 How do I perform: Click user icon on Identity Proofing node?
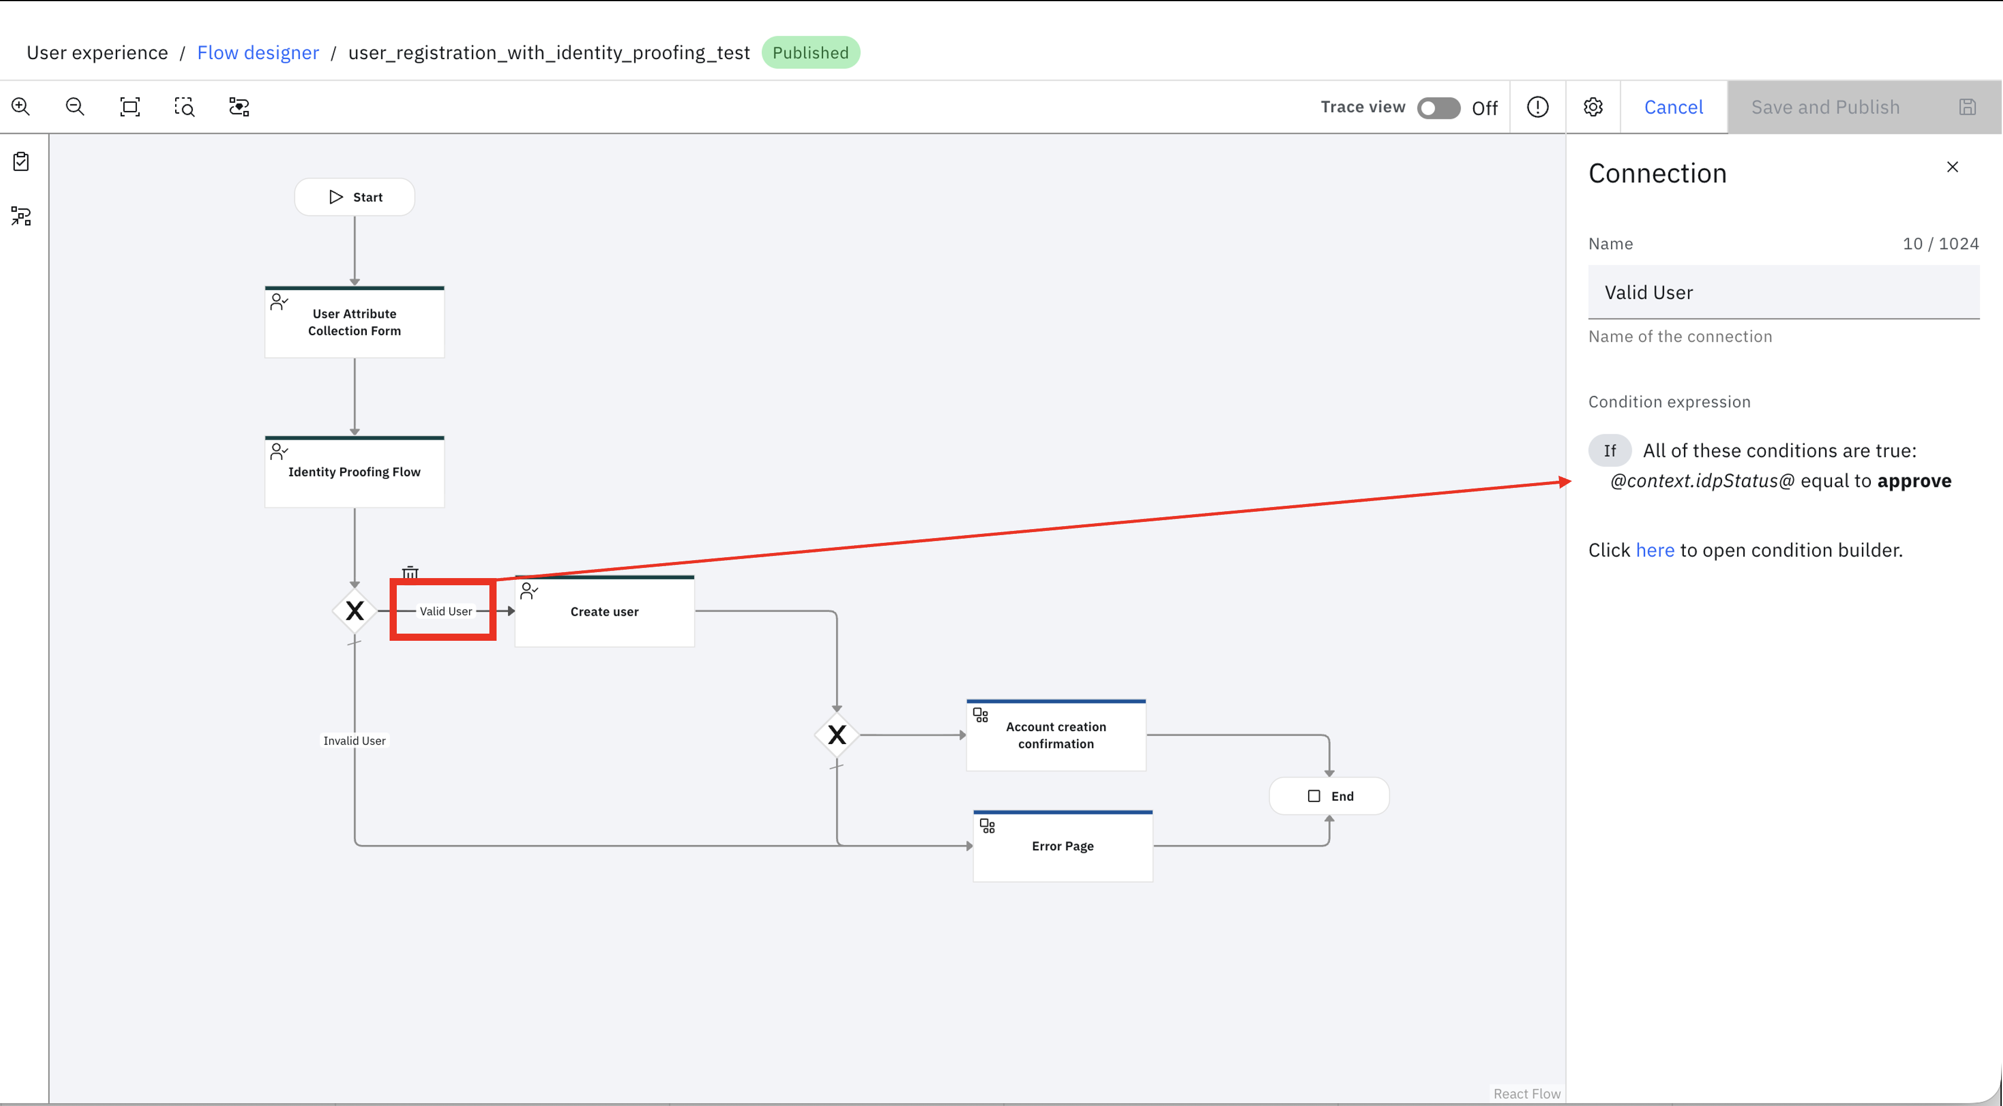point(279,451)
